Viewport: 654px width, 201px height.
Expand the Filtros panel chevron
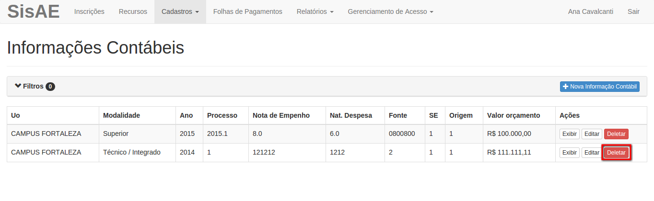[x=18, y=86]
